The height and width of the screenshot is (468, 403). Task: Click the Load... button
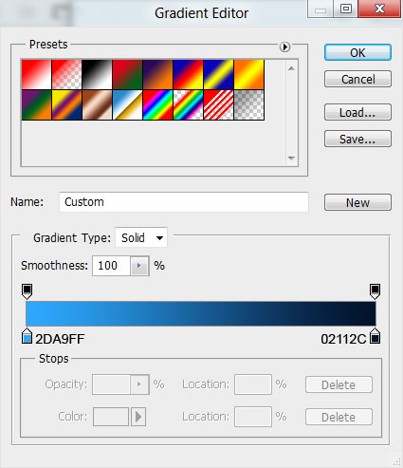357,112
